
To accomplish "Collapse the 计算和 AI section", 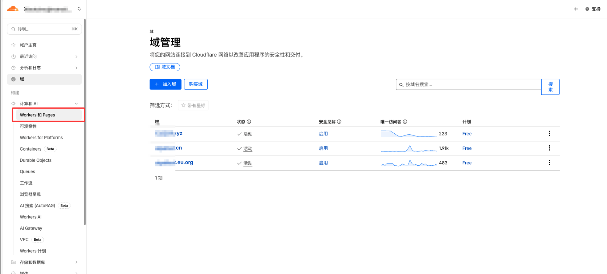I will pyautogui.click(x=76, y=104).
